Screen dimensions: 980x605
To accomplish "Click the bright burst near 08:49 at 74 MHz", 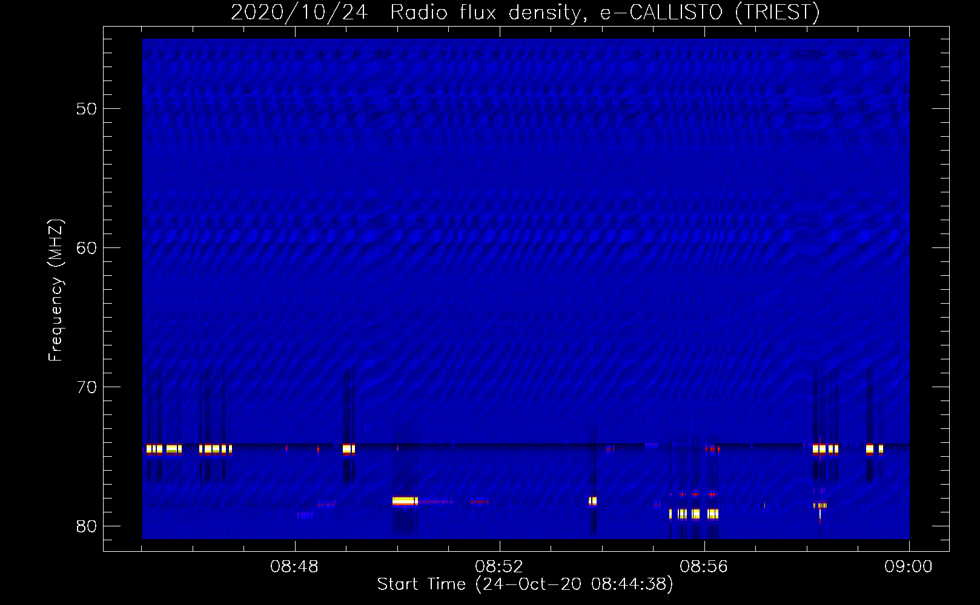I will tap(348, 449).
